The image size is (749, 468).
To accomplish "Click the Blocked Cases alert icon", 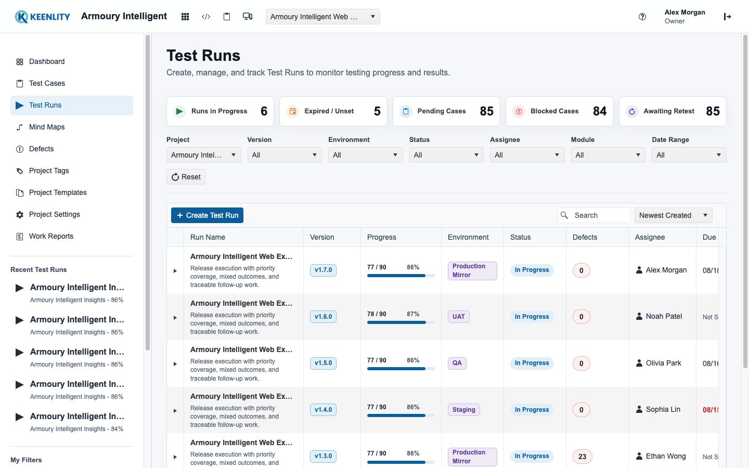I will [x=519, y=111].
